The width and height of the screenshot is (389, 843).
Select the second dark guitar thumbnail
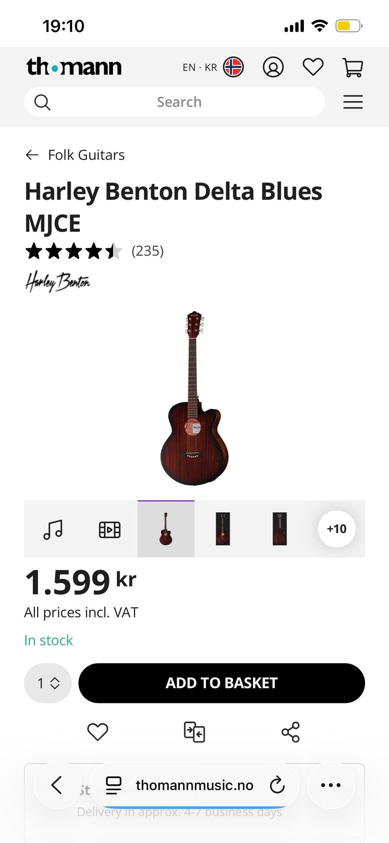(280, 529)
